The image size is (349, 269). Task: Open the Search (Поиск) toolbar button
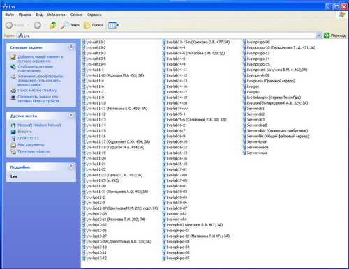pos(70,25)
